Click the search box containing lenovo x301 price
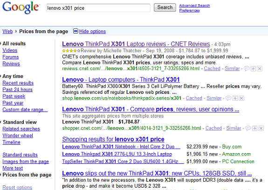This screenshot has height=190, width=268. pos(98,8)
